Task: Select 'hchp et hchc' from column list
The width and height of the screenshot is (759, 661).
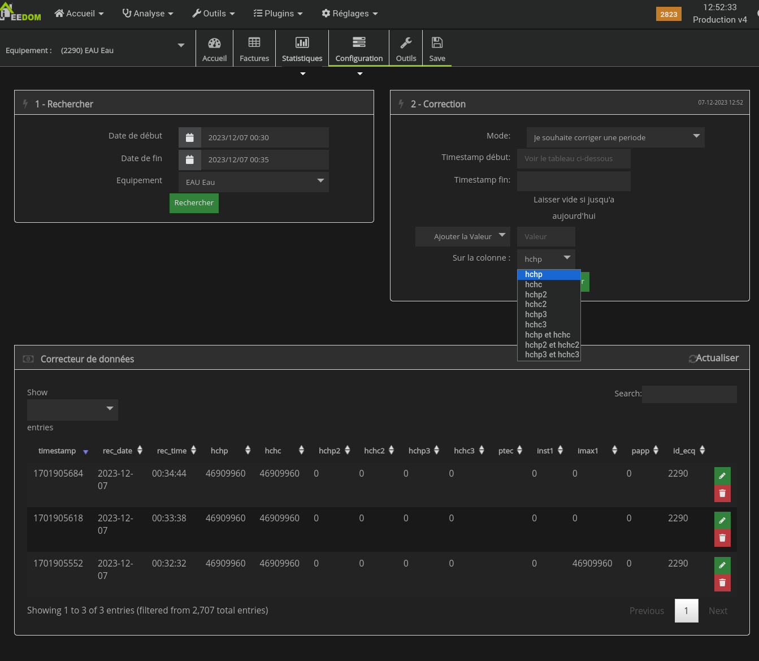Action: click(x=548, y=335)
